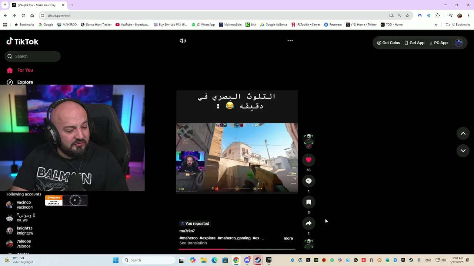The width and height of the screenshot is (474, 266).
Task: Seek in the red video progress bar
Action: tap(237, 249)
